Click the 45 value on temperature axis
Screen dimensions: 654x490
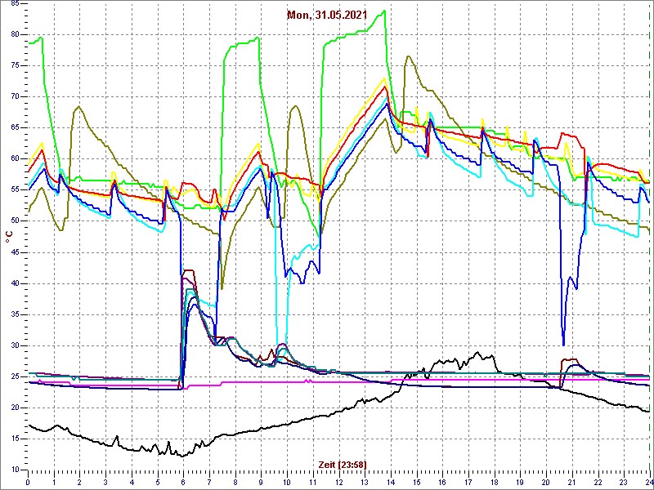[16, 252]
